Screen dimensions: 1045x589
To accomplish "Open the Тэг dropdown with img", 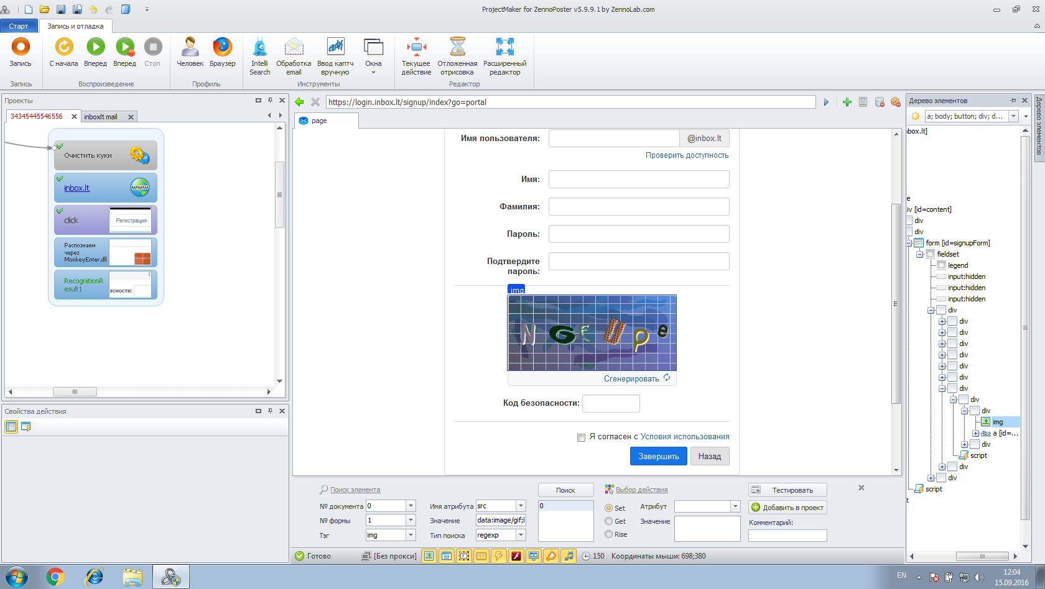I will point(411,535).
